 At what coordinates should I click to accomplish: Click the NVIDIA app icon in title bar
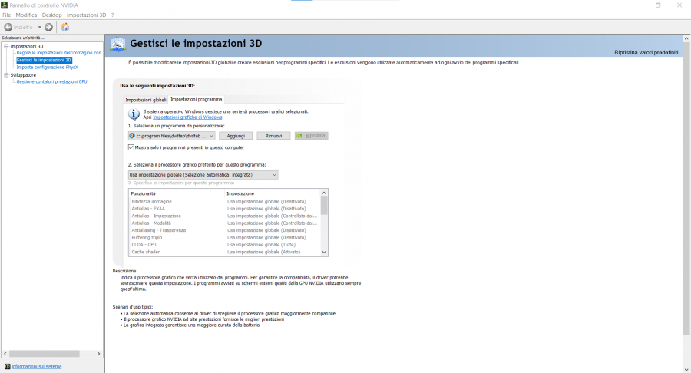pos(5,5)
